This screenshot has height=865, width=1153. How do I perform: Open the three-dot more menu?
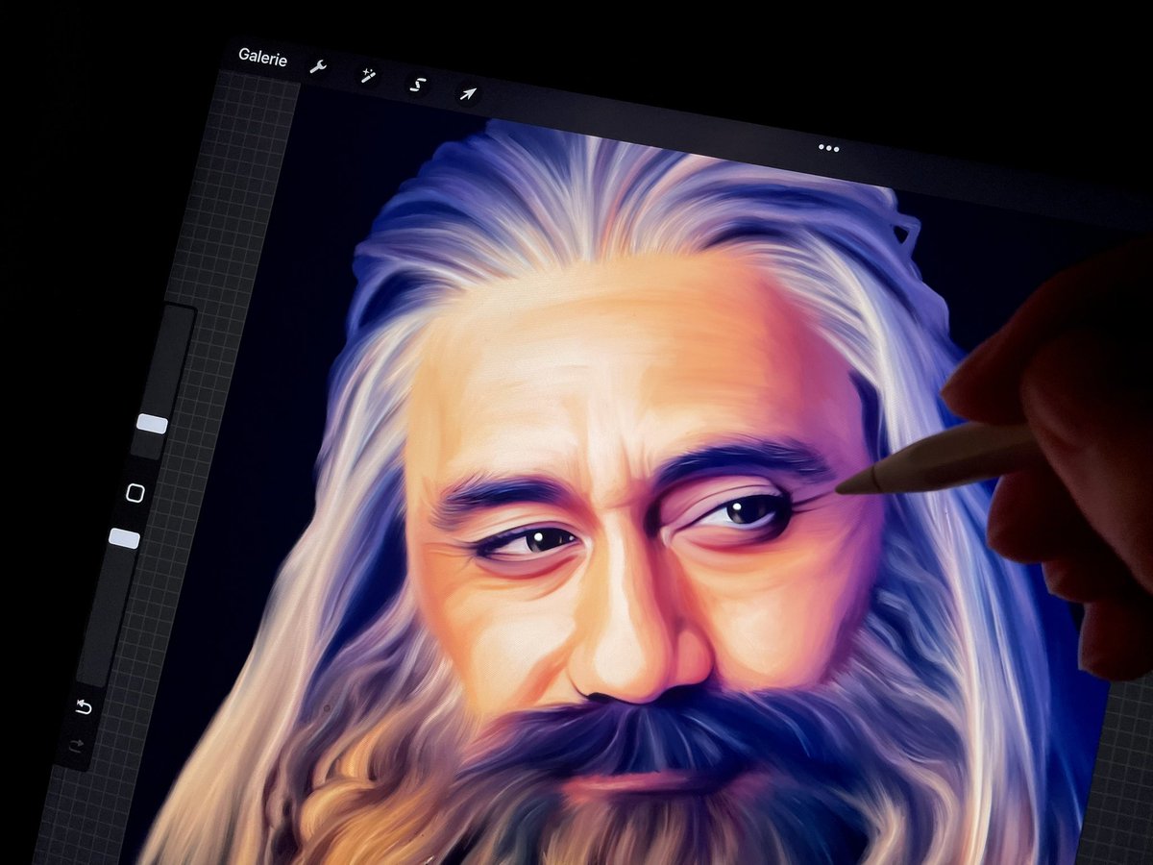(828, 148)
